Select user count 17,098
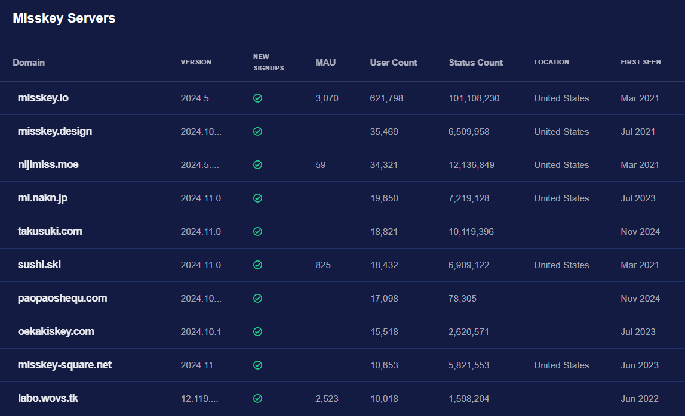Viewport: 685px width, 416px height. (x=384, y=298)
